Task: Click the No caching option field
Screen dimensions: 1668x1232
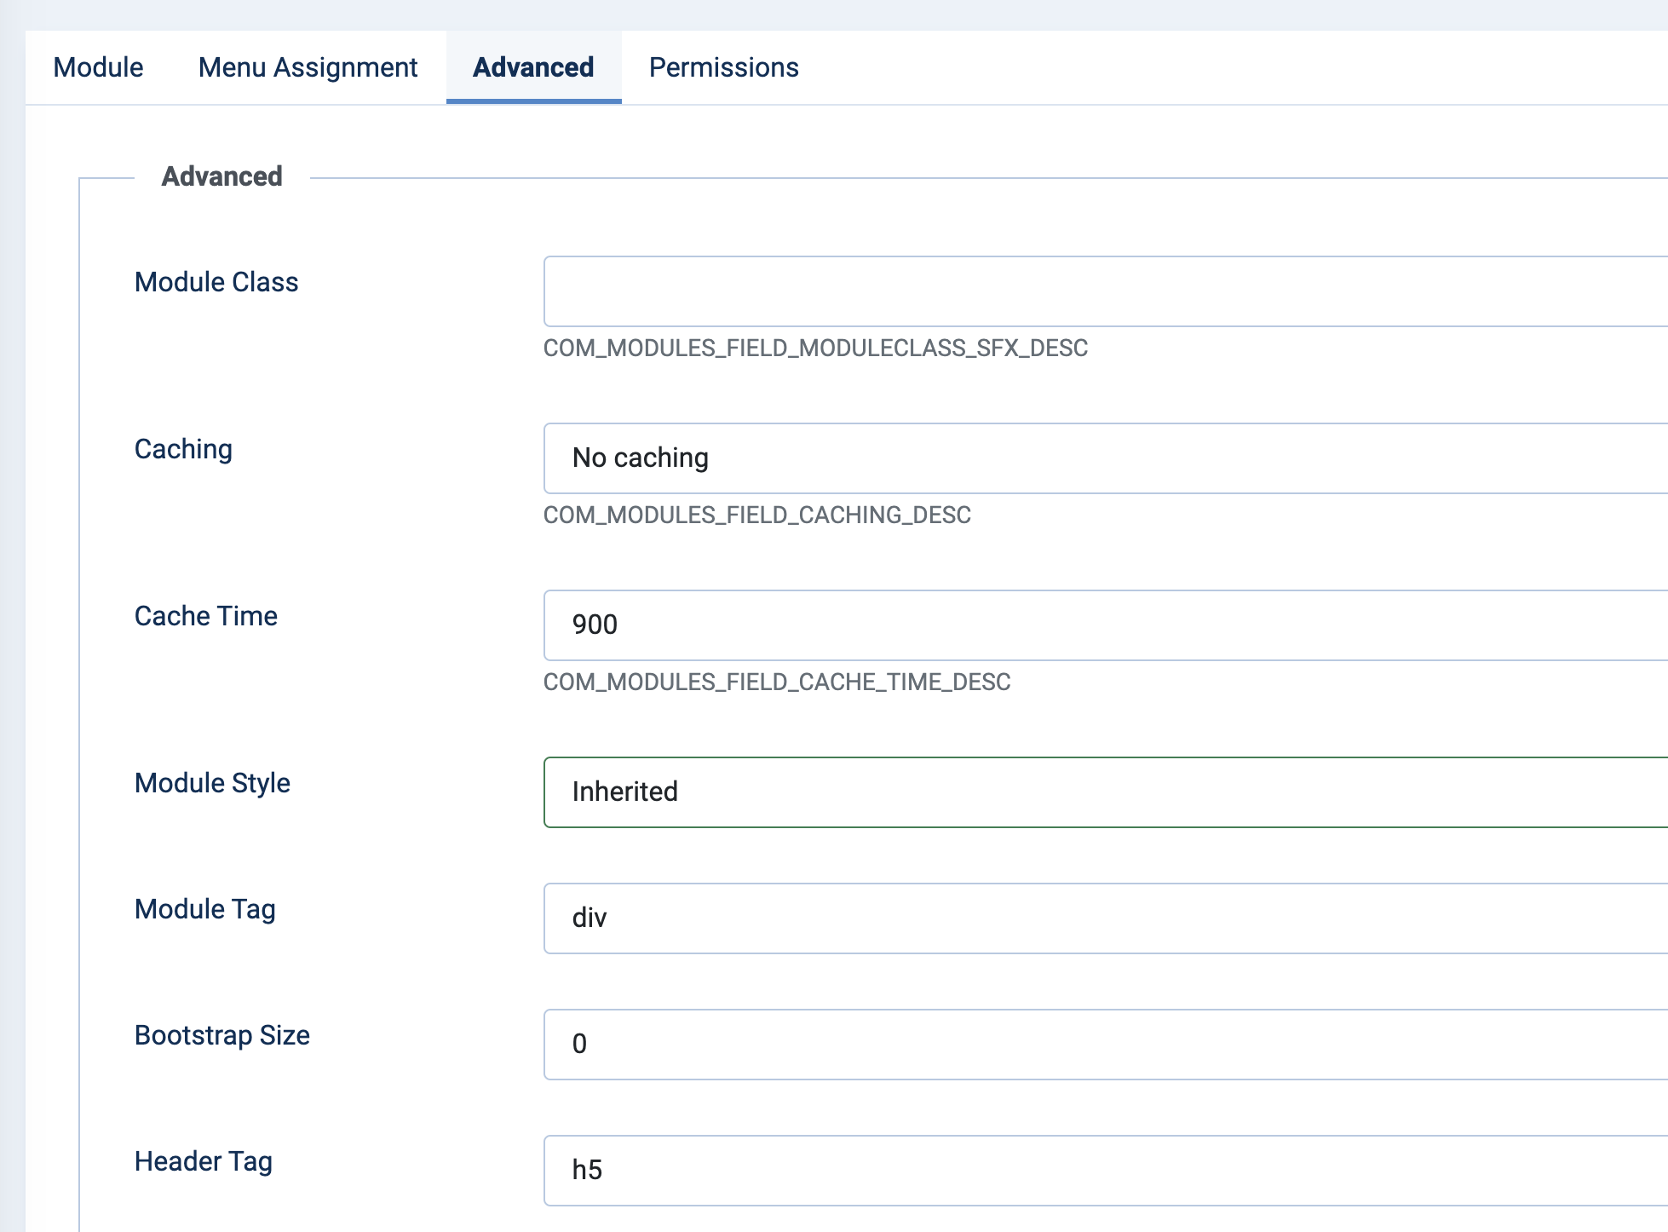Action: pos(937,458)
